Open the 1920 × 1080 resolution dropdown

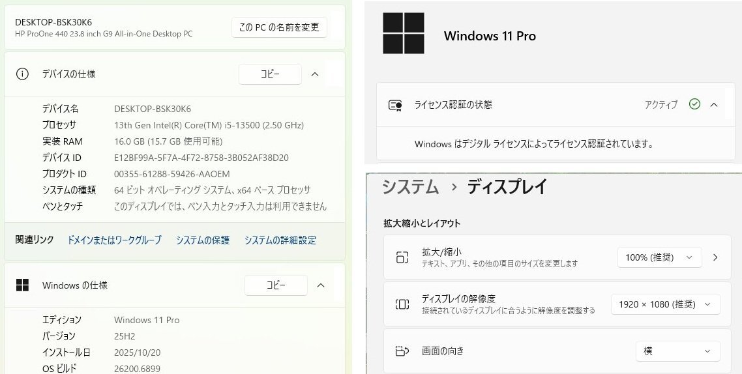665,304
